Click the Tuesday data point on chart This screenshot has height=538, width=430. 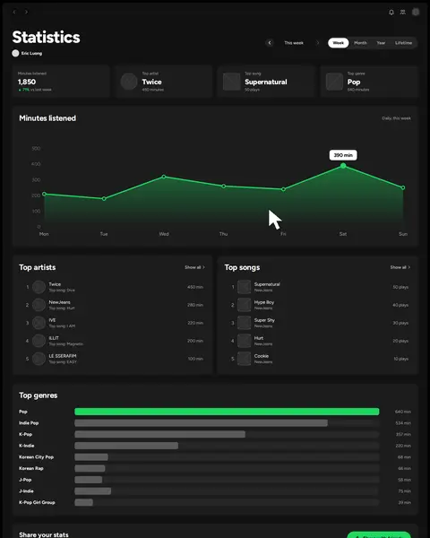pos(104,199)
